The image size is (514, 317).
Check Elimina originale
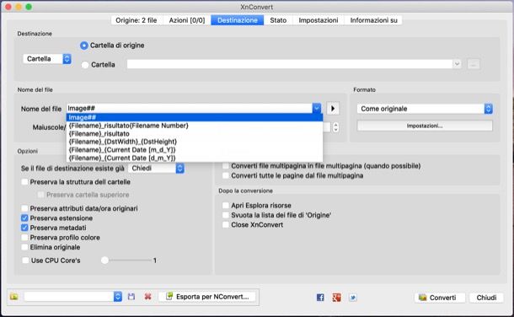[24, 247]
